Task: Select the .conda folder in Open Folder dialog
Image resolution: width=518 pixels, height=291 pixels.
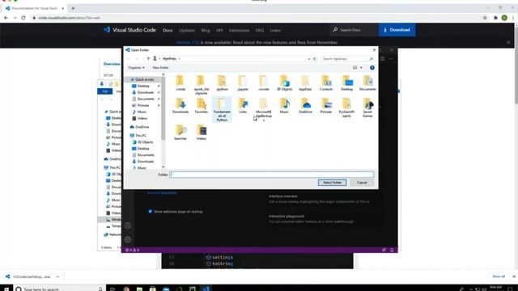Action: [180, 83]
